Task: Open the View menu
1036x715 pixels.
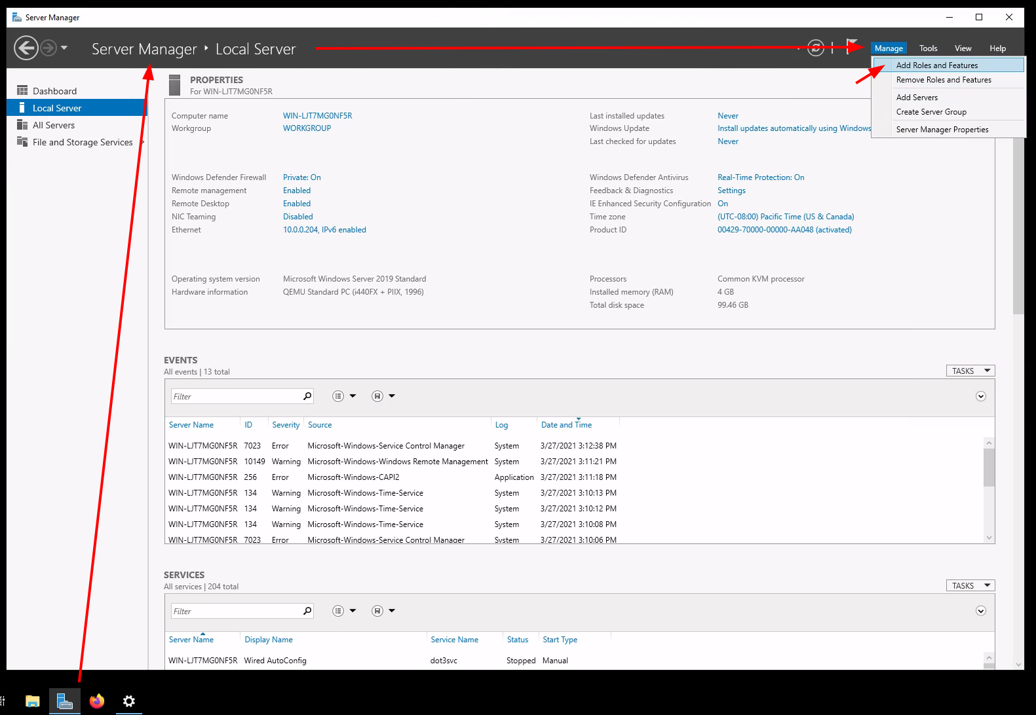Action: point(963,48)
